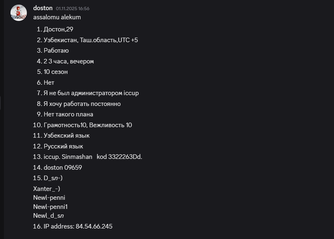The height and width of the screenshot is (239, 334).
Task: Click the Грамотность10, Вежливость 10 line
Action: click(x=87, y=125)
